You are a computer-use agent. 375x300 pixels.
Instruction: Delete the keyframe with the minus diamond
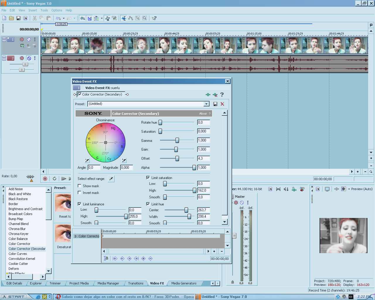[150, 258]
